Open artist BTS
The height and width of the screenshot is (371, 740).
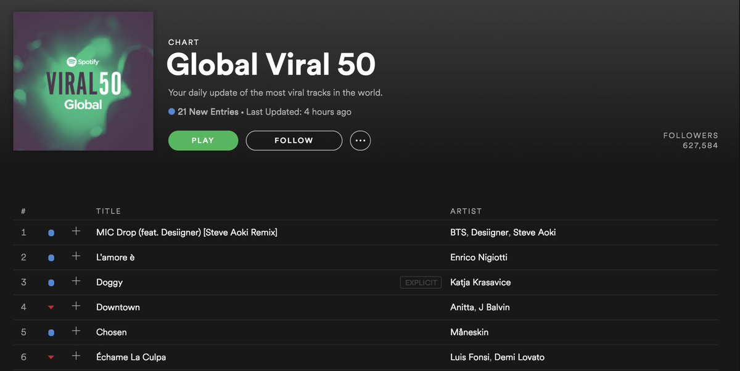pyautogui.click(x=459, y=233)
